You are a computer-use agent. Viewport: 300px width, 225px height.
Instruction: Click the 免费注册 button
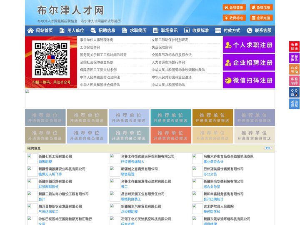pos(261,7)
